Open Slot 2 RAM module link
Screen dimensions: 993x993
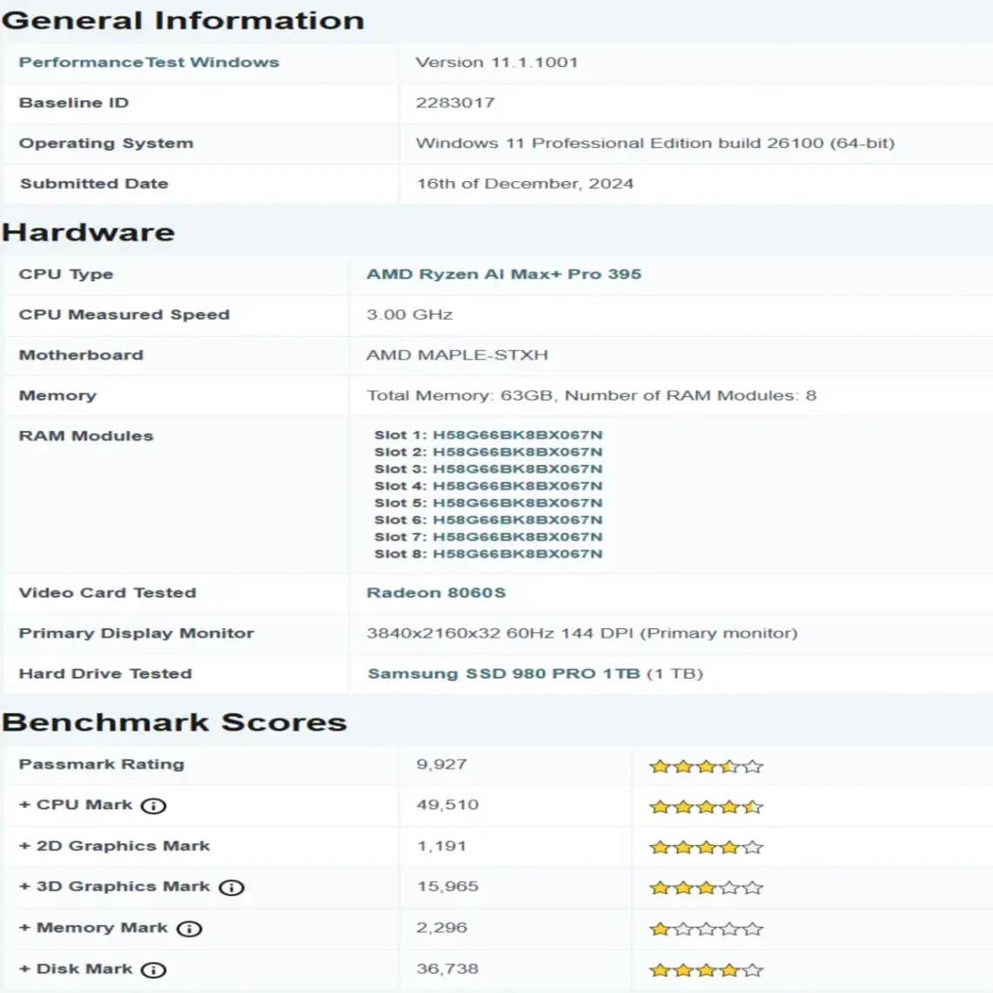pyautogui.click(x=517, y=452)
